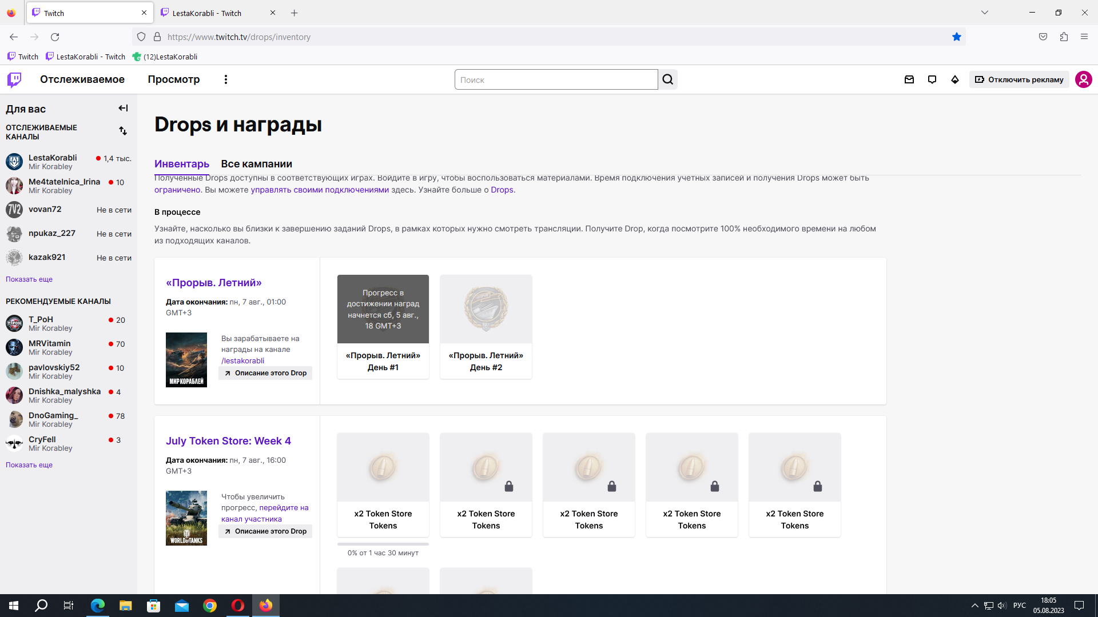Open kazak921 channel in sidebar
Image resolution: width=1098 pixels, height=617 pixels.
click(x=69, y=258)
